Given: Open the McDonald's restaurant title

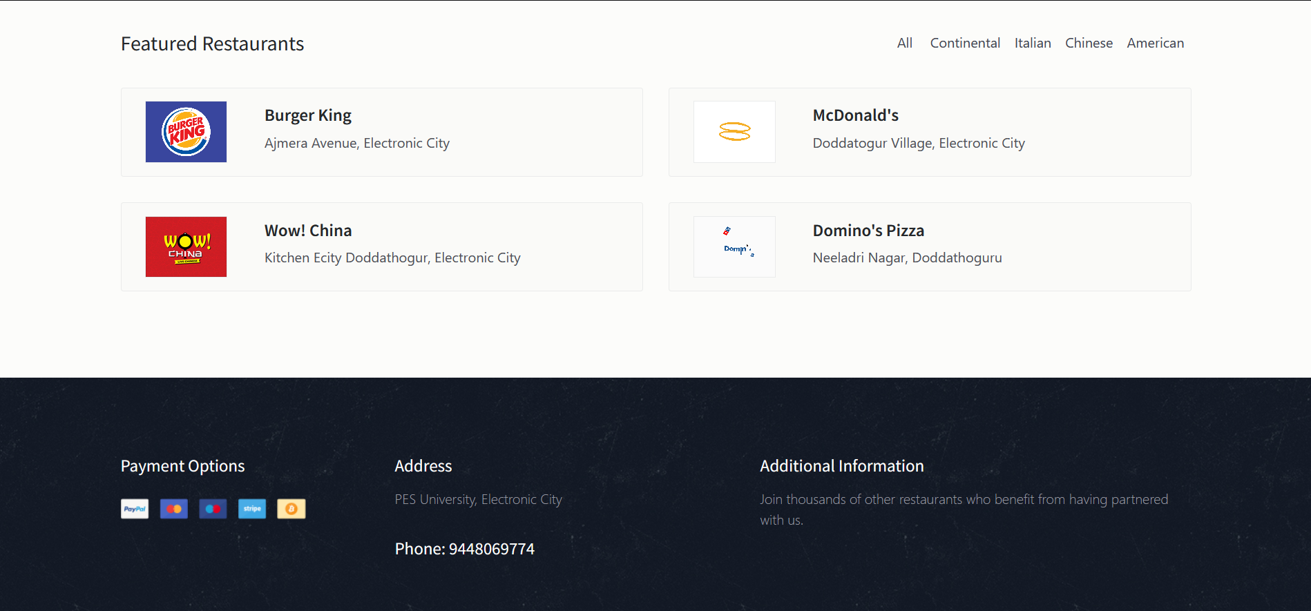Looking at the screenshot, I should (855, 115).
